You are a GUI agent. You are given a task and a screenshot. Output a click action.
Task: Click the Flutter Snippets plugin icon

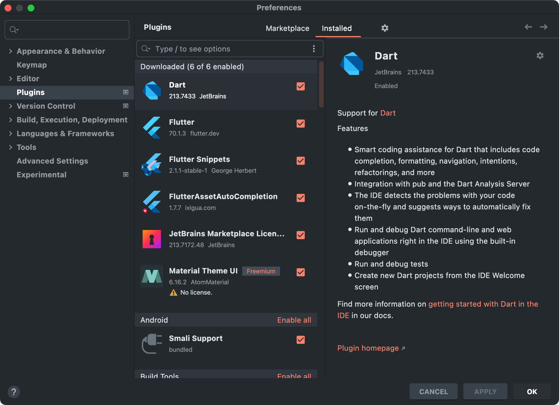point(152,165)
